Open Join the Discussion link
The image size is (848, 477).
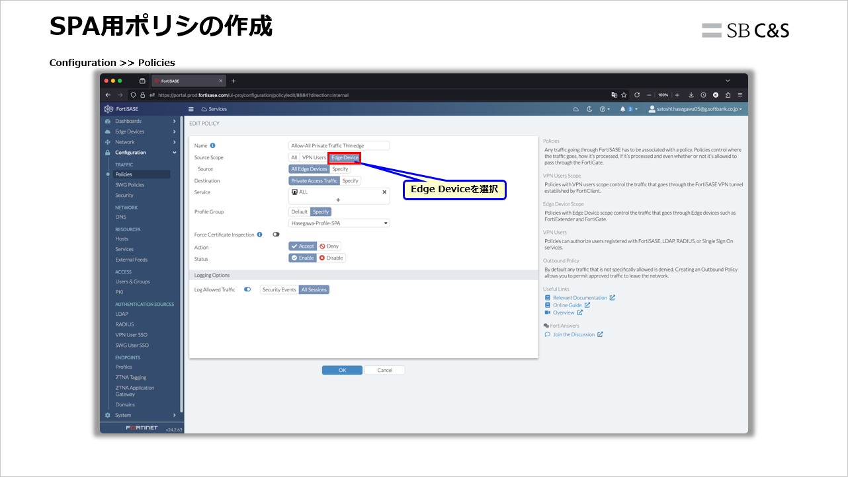[x=574, y=334]
